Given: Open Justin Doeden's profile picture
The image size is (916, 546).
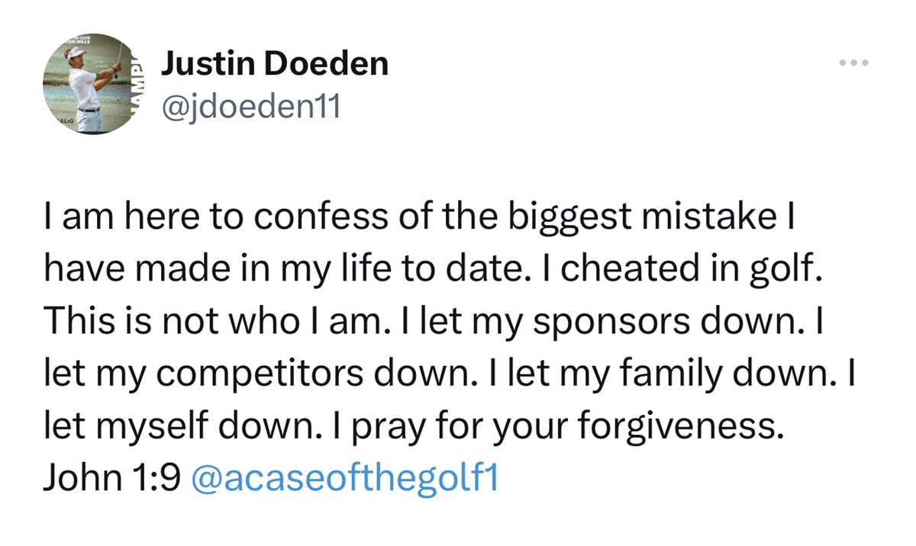Looking at the screenshot, I should pyautogui.click(x=92, y=84).
